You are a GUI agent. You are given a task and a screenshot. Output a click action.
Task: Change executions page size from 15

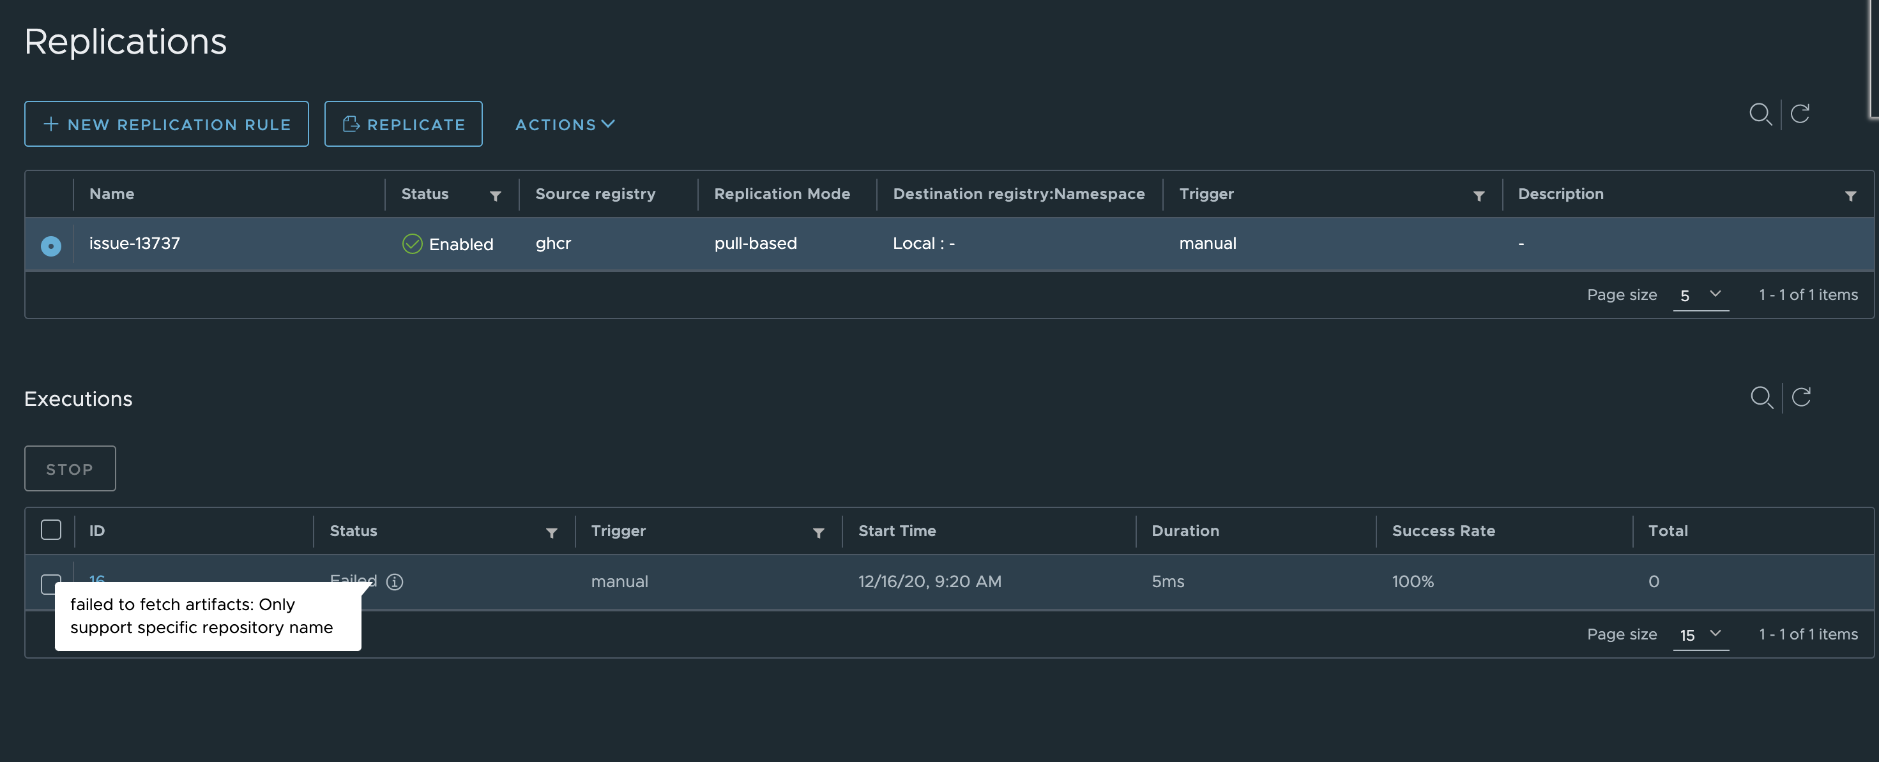coord(1700,635)
